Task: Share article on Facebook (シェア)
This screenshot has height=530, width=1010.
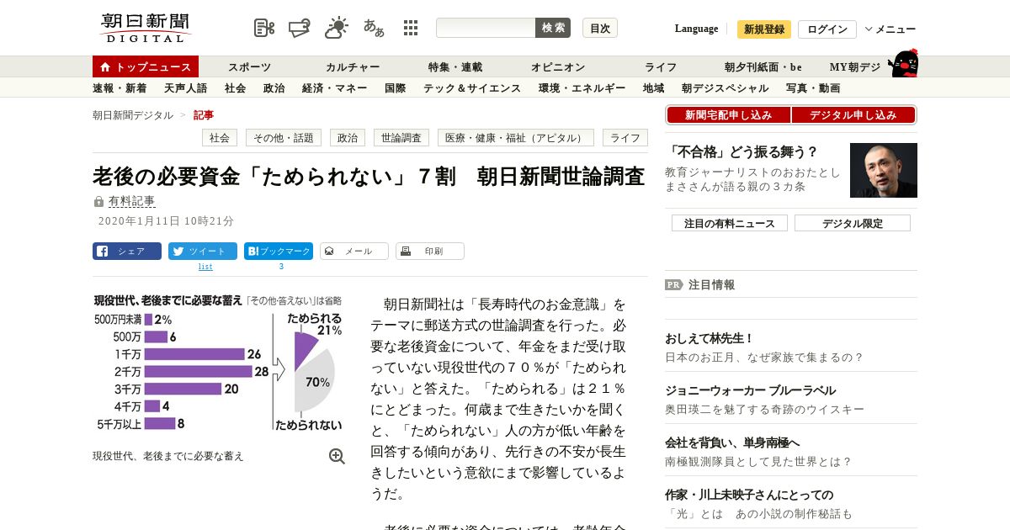Action: (x=127, y=251)
